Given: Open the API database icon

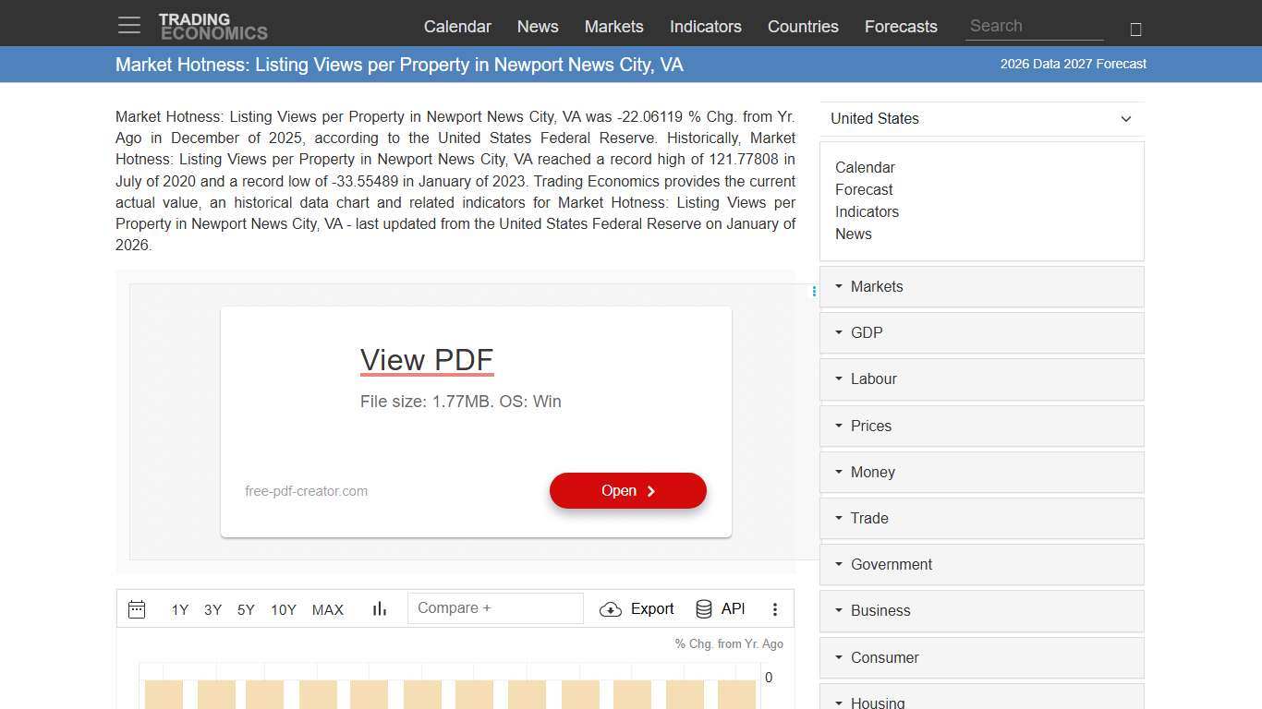Looking at the screenshot, I should point(704,609).
